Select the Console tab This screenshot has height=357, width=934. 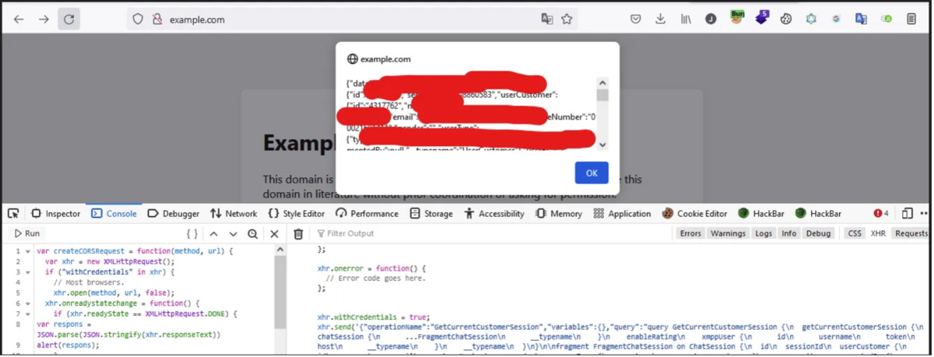(x=114, y=214)
